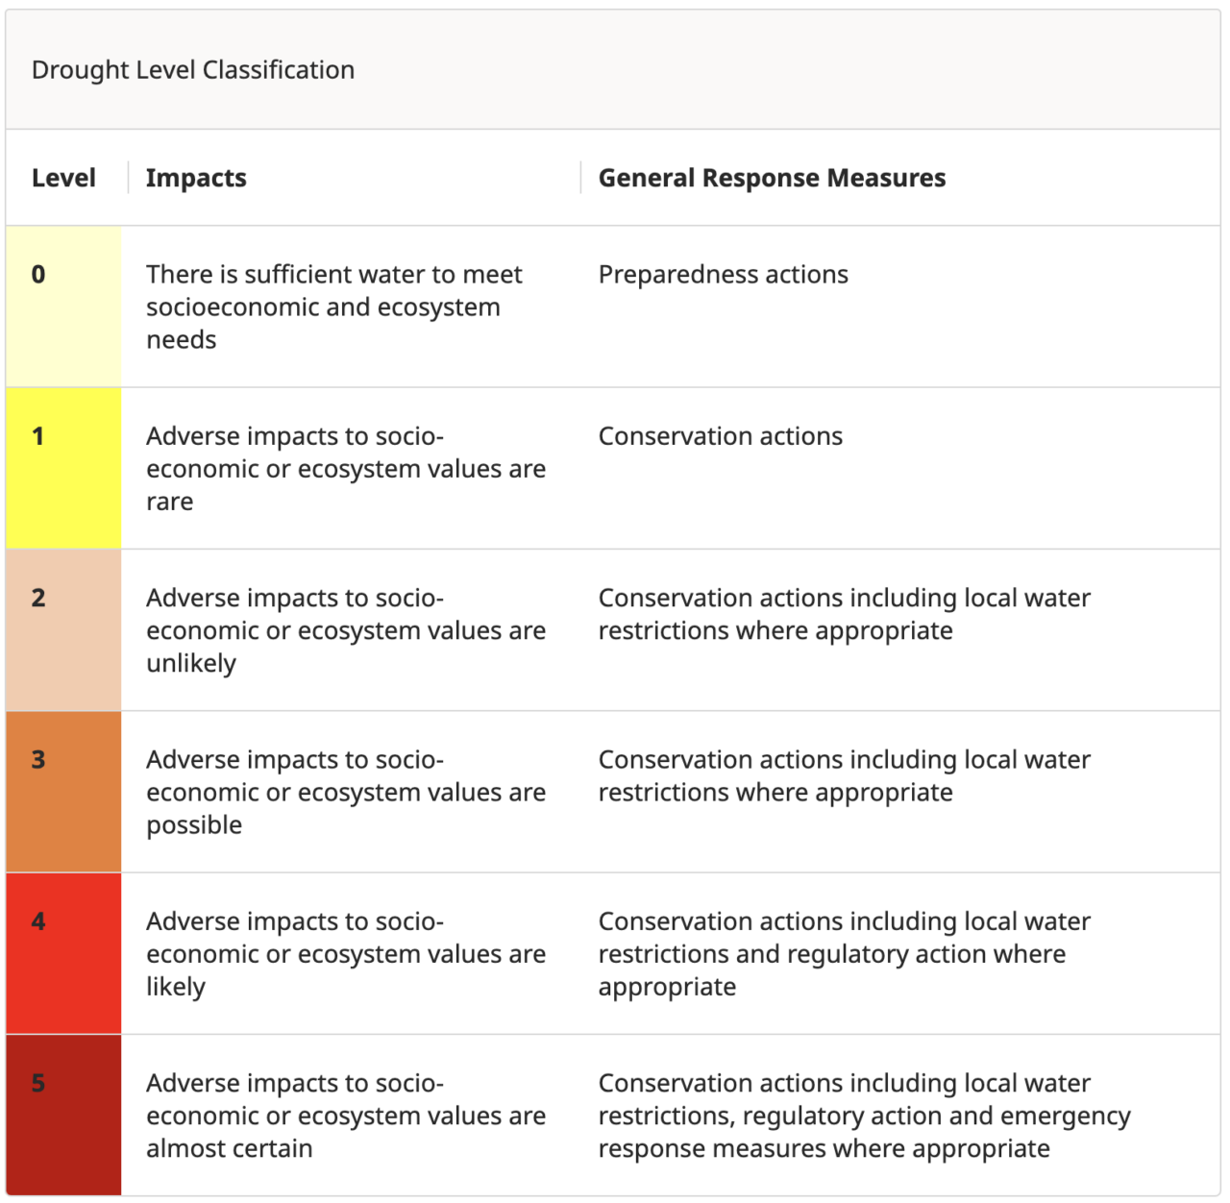This screenshot has height=1203, width=1230.
Task: Click the red Level 4 swatch
Action: (63, 953)
